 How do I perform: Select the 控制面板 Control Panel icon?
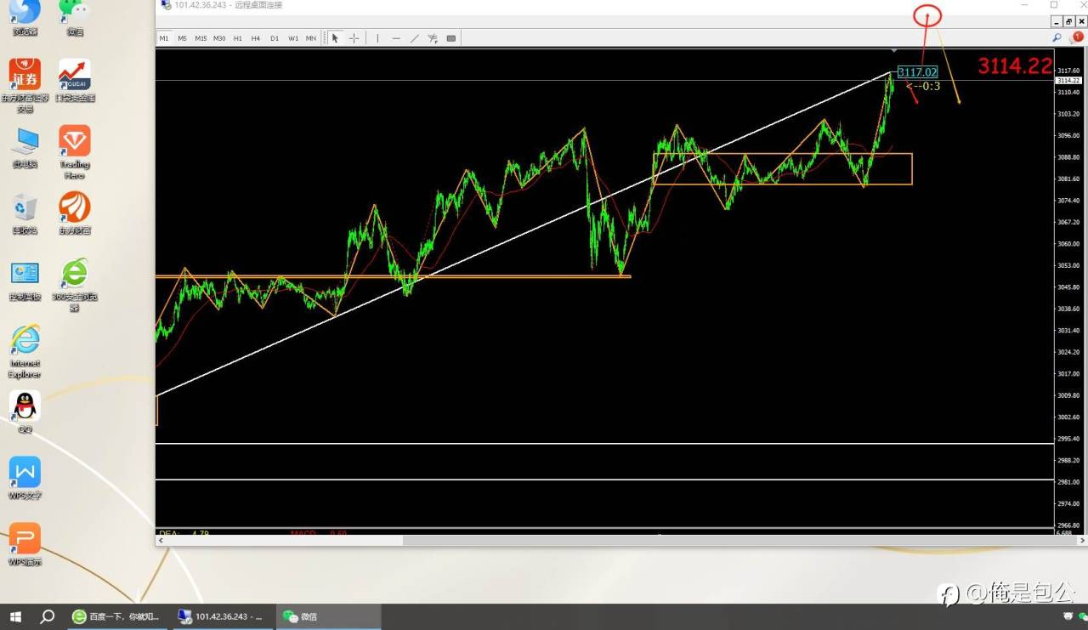[x=25, y=280]
